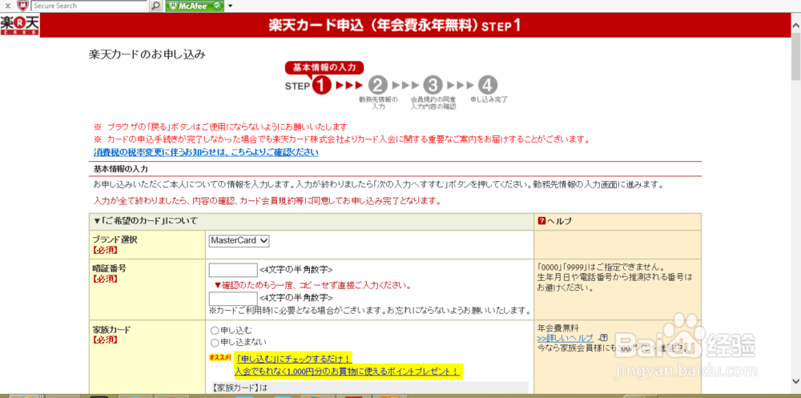Click the page scrollbar down arrow
Screen dimensions: 801x398
pos(795,380)
